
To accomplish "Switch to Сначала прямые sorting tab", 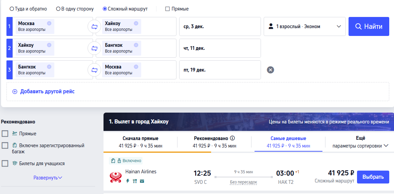I will click(x=140, y=142).
